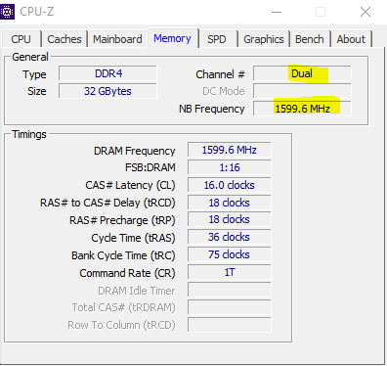Click the CAS# Latency 16.0 clocks field
The width and height of the screenshot is (387, 366).
click(x=230, y=185)
